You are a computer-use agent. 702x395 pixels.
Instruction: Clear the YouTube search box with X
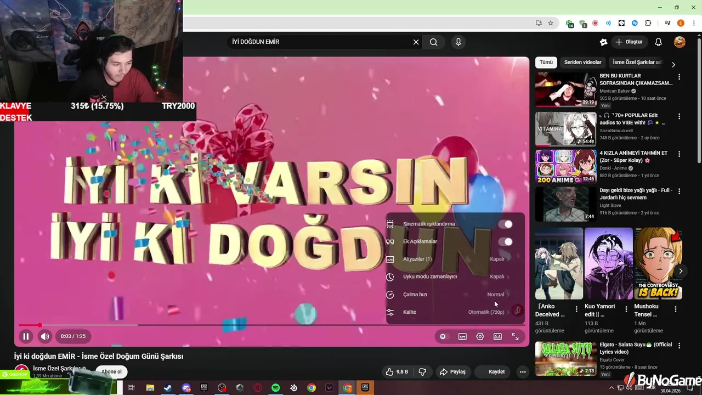click(x=416, y=42)
